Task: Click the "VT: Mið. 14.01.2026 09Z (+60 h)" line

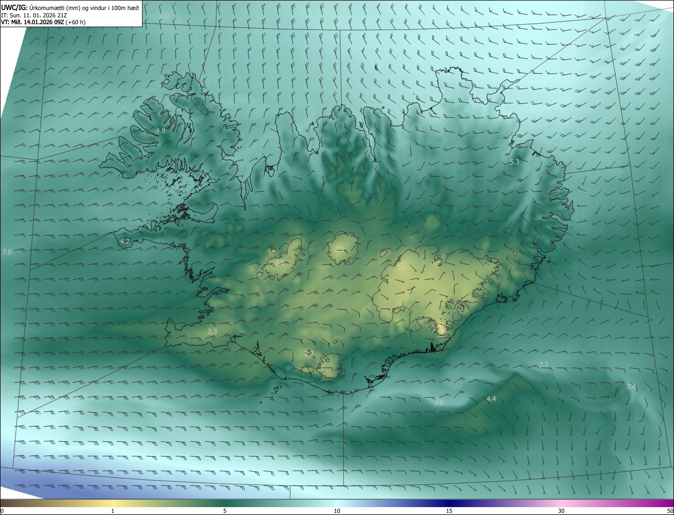Action: 44,22
